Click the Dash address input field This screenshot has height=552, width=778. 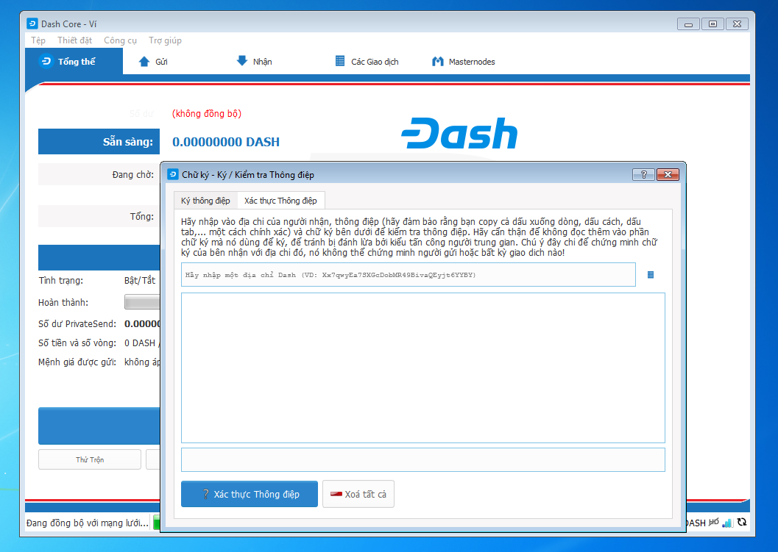(409, 274)
